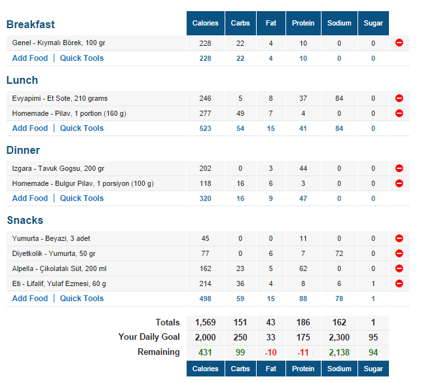
Task: Open Quick Tools for Lunch
Action: point(82,128)
